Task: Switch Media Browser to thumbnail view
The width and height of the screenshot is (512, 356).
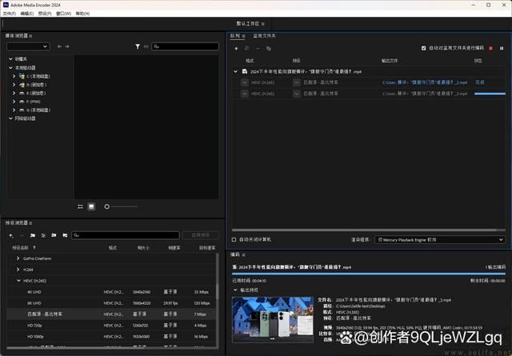Action: 91,206
